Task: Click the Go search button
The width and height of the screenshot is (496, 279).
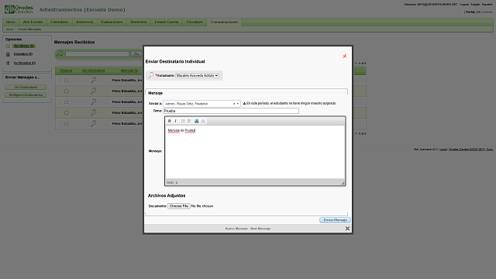Action: (136, 53)
